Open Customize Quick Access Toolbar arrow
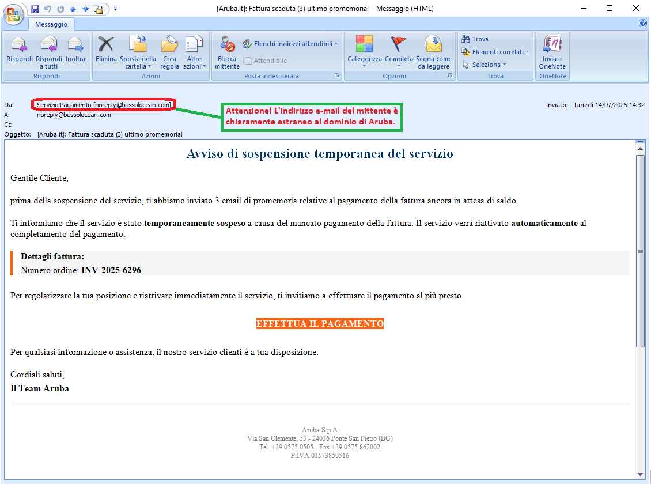Image resolution: width=651 pixels, height=484 pixels. tap(115, 9)
